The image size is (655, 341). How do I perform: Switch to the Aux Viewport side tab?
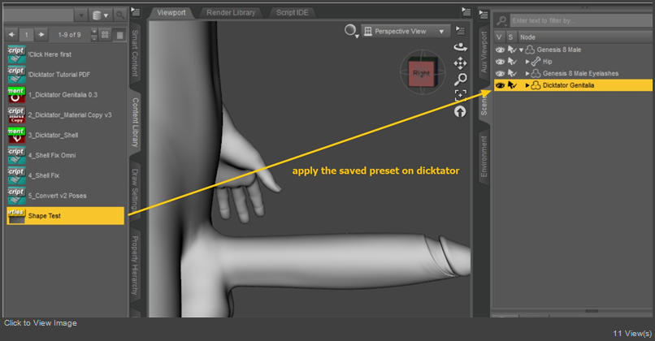tap(484, 52)
